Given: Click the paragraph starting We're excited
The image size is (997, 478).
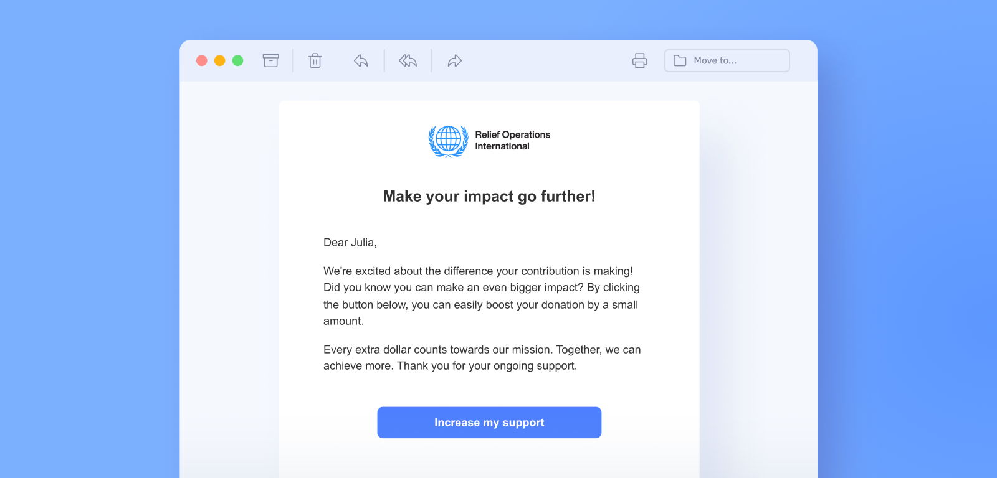Looking at the screenshot, I should pyautogui.click(x=482, y=296).
